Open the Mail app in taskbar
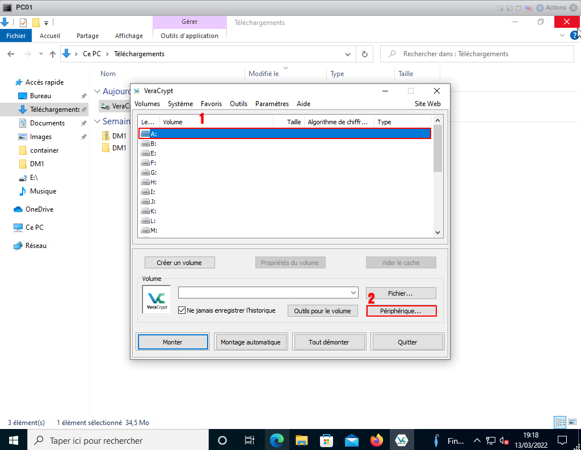The image size is (581, 450). (351, 440)
